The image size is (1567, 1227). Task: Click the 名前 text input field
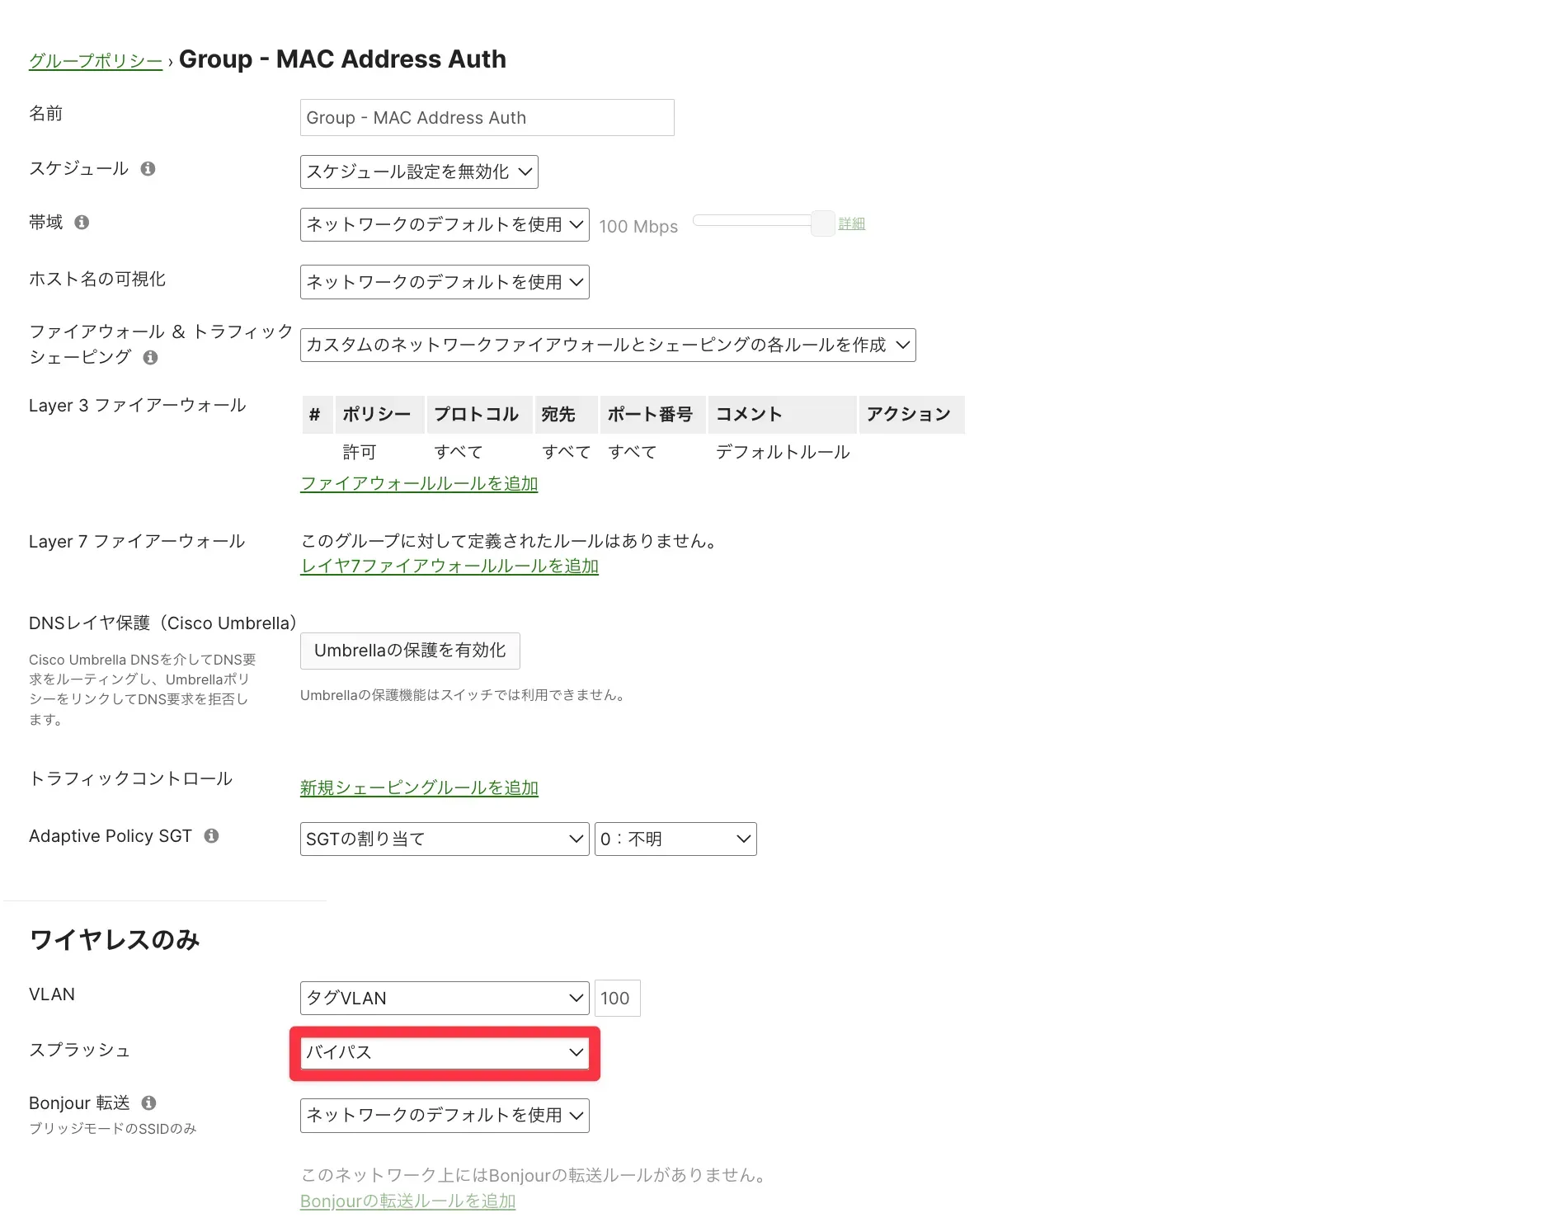pos(487,118)
